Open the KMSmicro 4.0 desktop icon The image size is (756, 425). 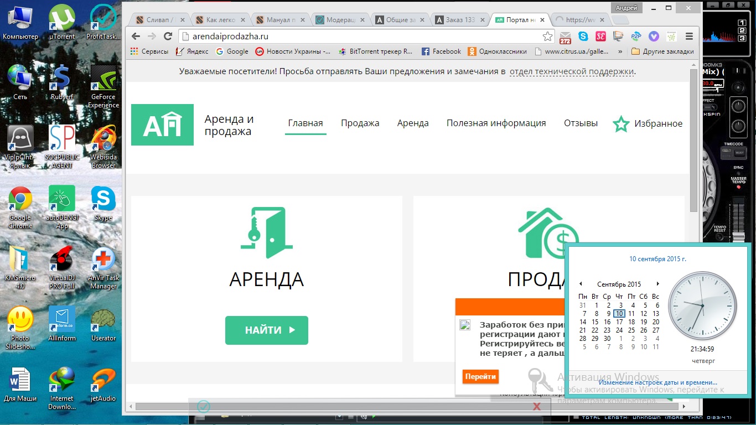click(x=20, y=267)
